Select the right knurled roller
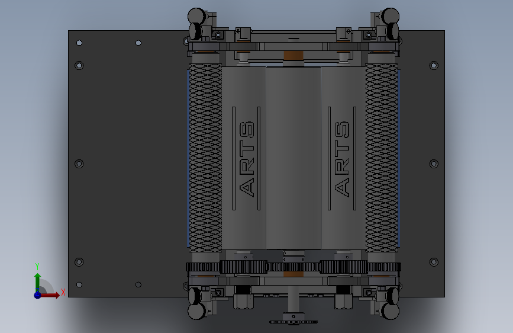The image size is (513, 333). click(382, 158)
